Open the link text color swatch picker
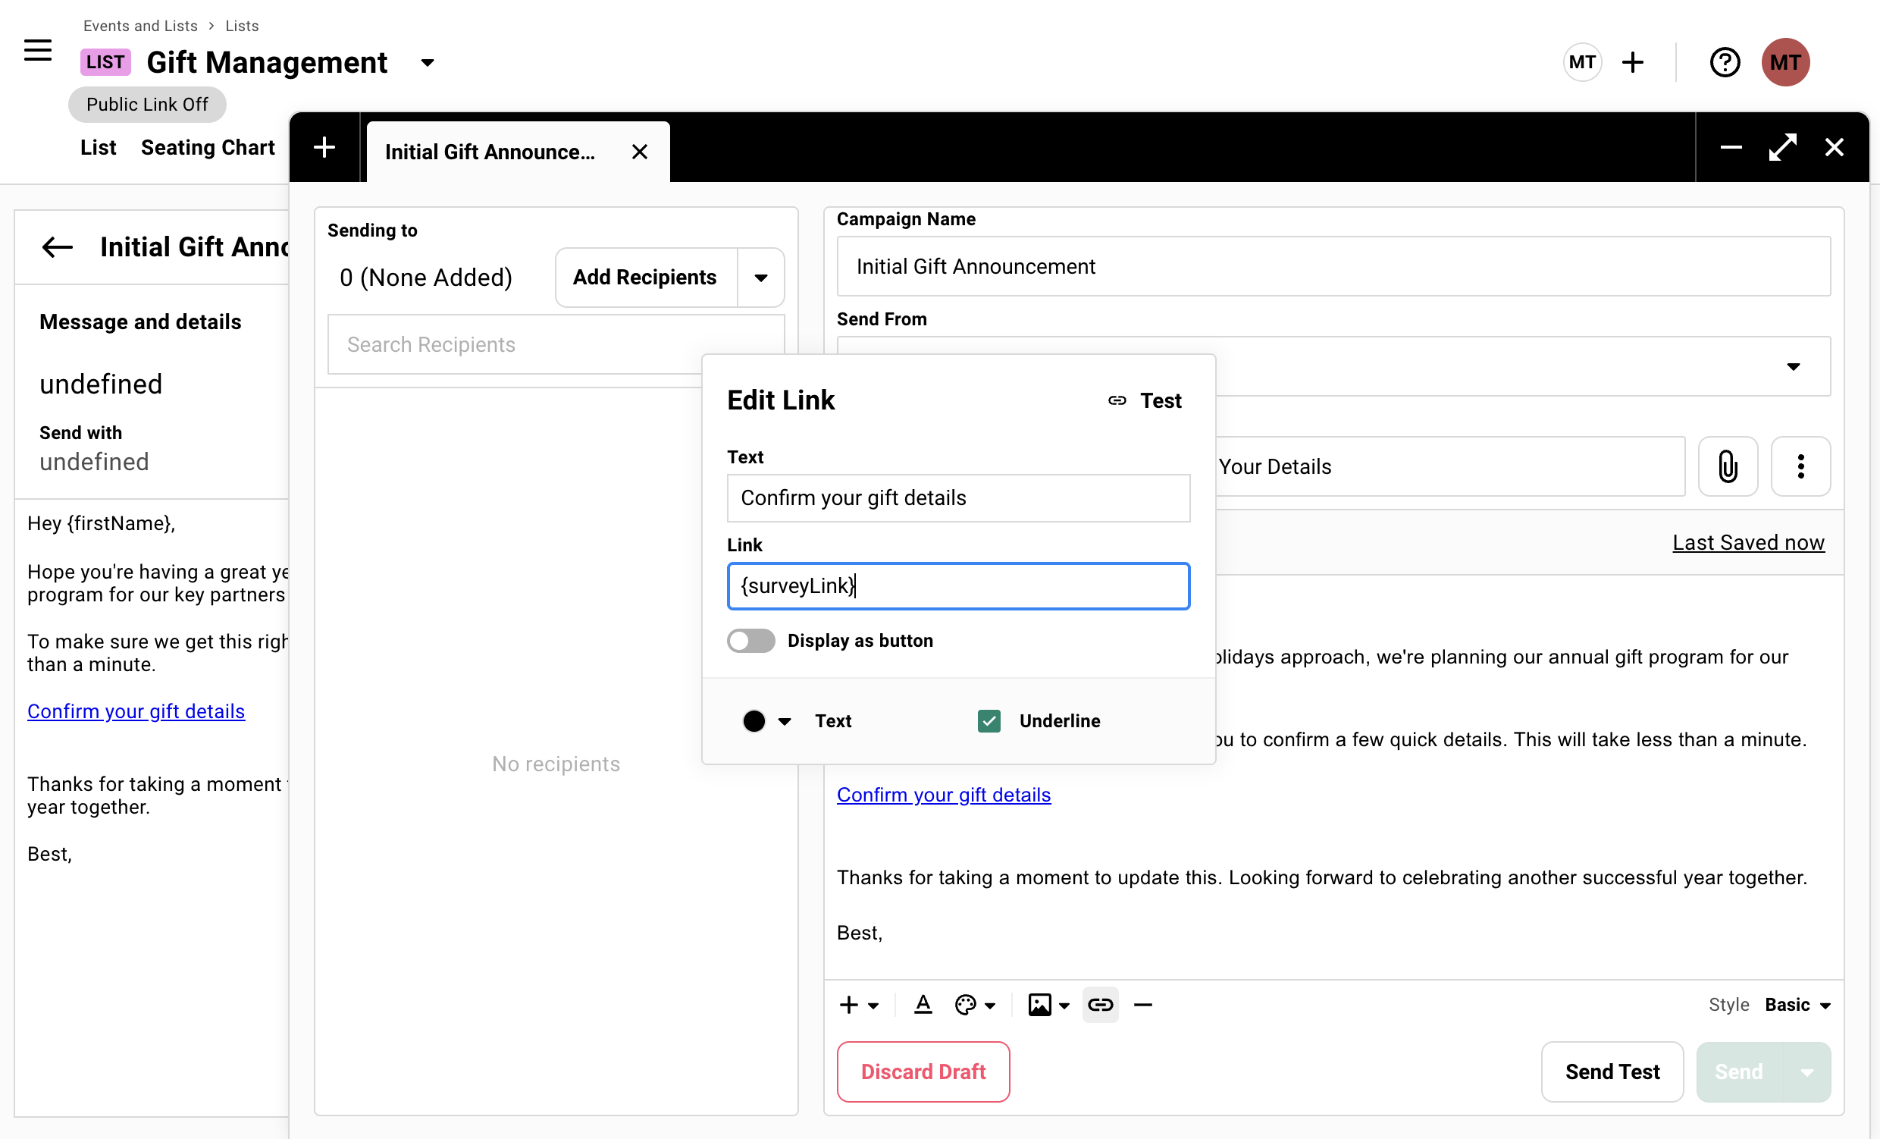Screen dimensions: 1880x1139 tap(766, 720)
